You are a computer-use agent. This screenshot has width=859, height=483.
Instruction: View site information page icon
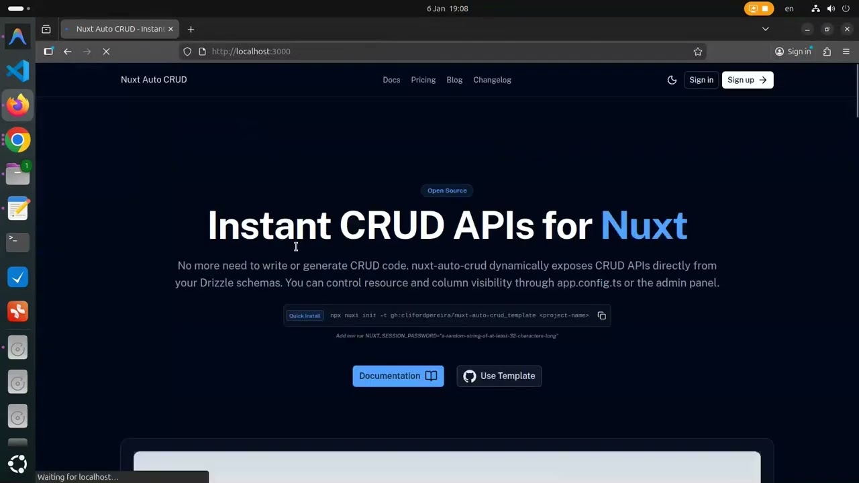pyautogui.click(x=202, y=52)
